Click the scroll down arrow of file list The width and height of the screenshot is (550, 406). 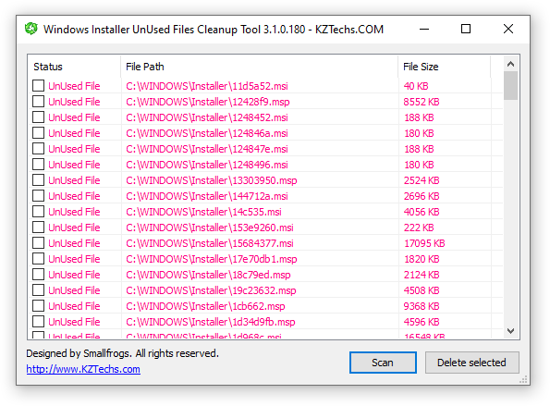click(x=510, y=330)
